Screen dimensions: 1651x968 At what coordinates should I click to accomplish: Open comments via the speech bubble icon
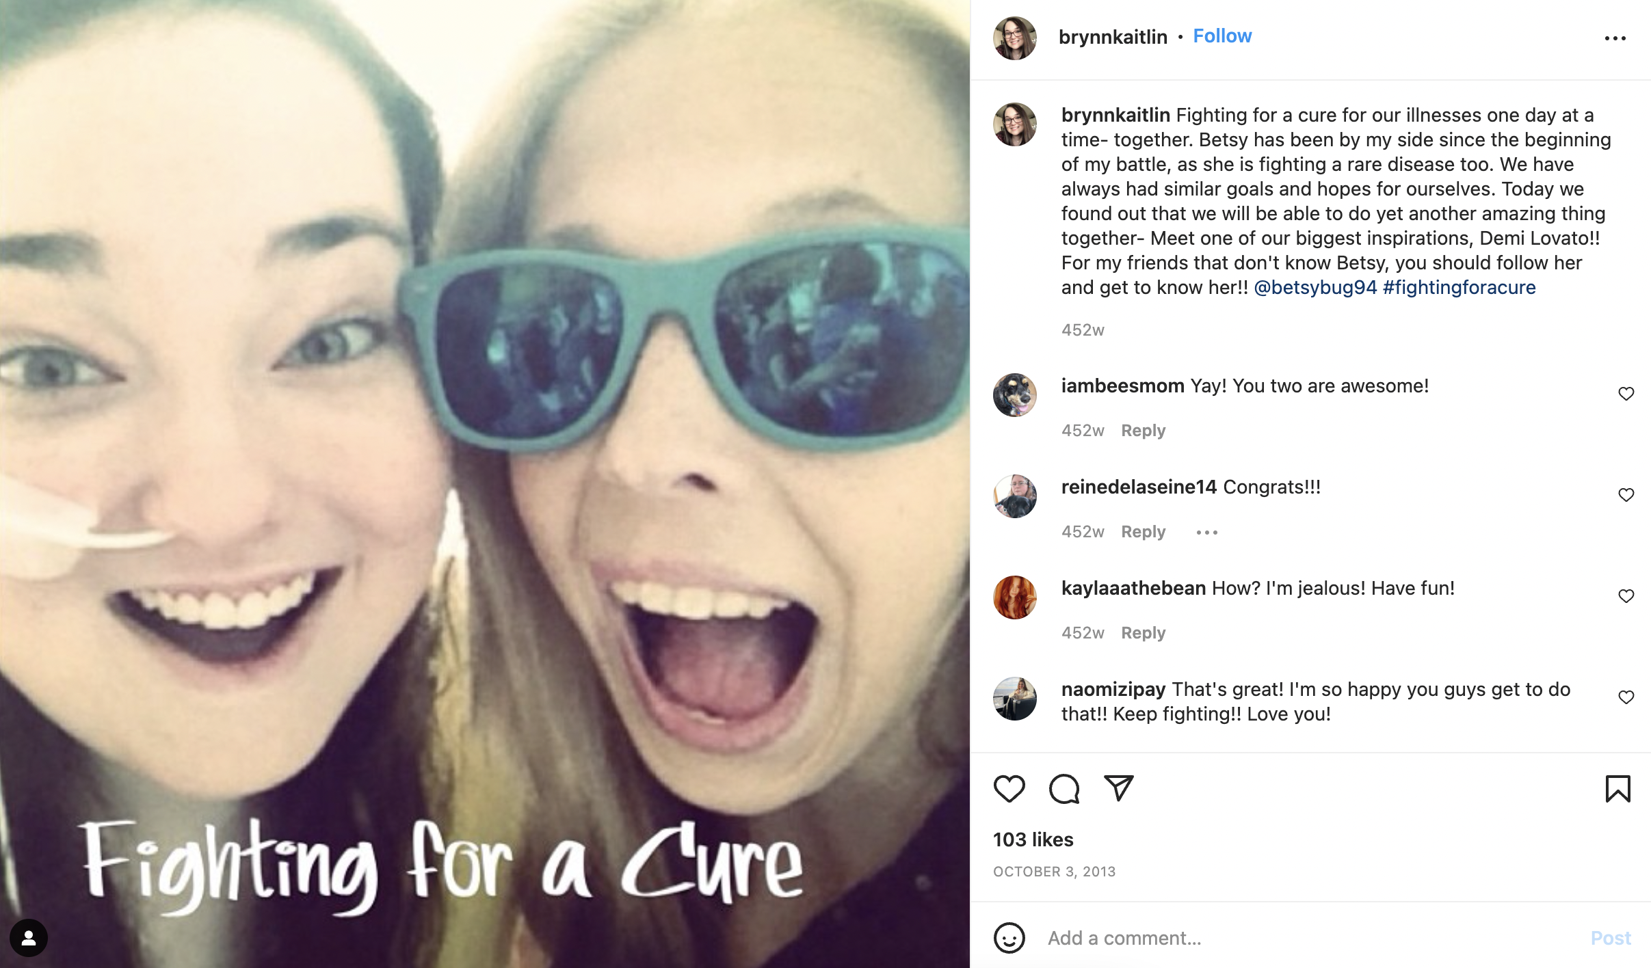pyautogui.click(x=1064, y=789)
